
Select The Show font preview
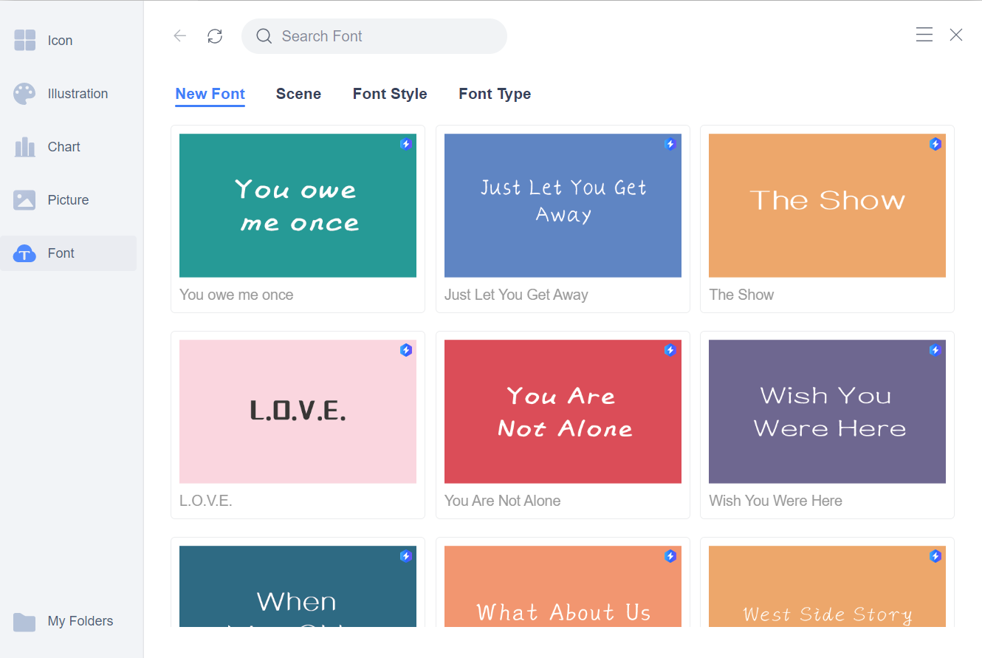(827, 205)
